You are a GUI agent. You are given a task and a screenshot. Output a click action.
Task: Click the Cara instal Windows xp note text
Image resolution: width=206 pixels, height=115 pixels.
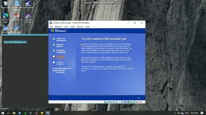(15, 42)
